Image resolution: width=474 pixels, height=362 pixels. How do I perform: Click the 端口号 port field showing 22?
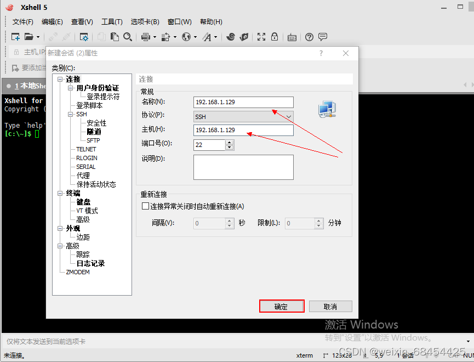209,145
